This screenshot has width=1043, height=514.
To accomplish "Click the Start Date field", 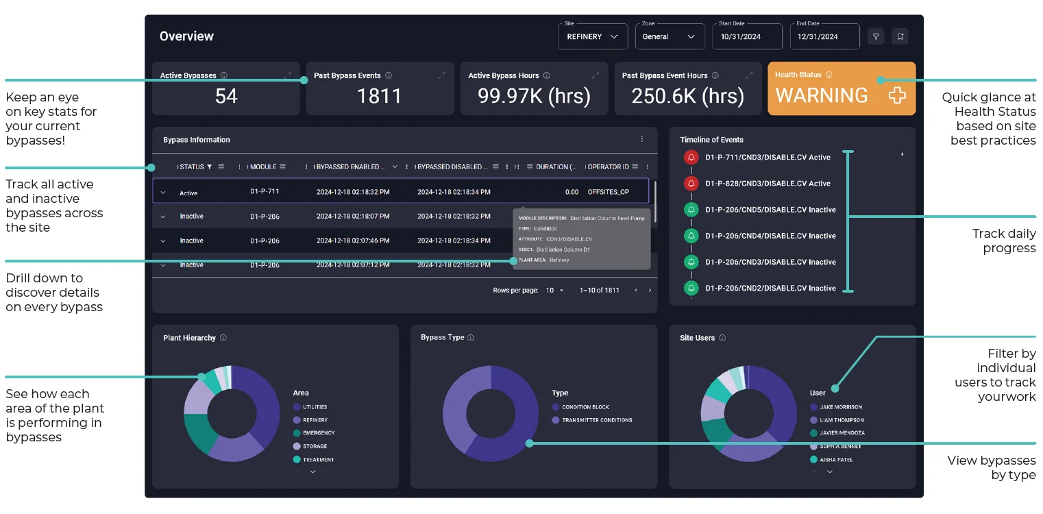I will (x=748, y=36).
